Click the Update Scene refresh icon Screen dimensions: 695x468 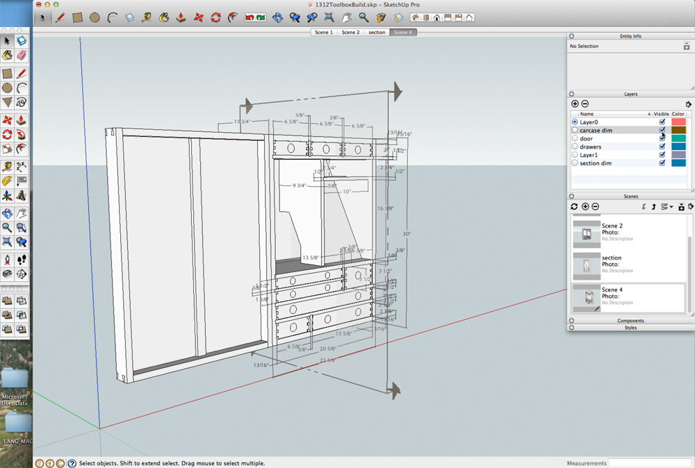coord(574,206)
